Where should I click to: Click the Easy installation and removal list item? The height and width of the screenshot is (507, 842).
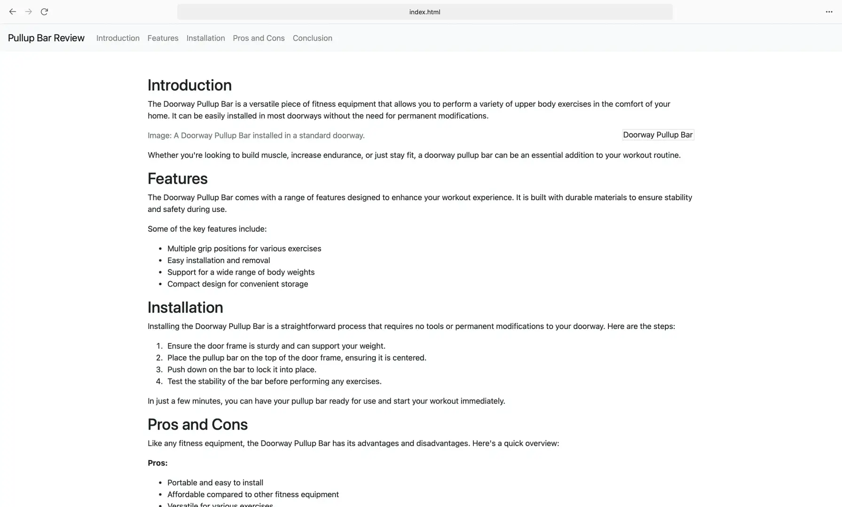pyautogui.click(x=219, y=260)
